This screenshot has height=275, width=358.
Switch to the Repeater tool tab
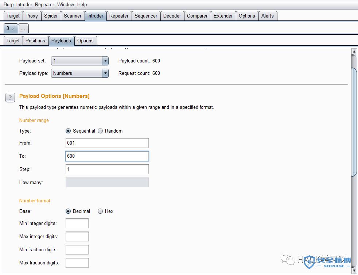119,16
